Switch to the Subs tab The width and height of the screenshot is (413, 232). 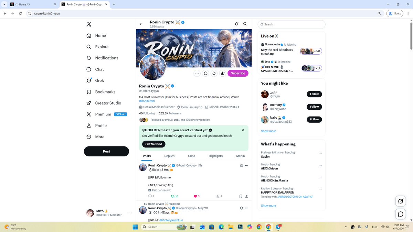pyautogui.click(x=191, y=156)
